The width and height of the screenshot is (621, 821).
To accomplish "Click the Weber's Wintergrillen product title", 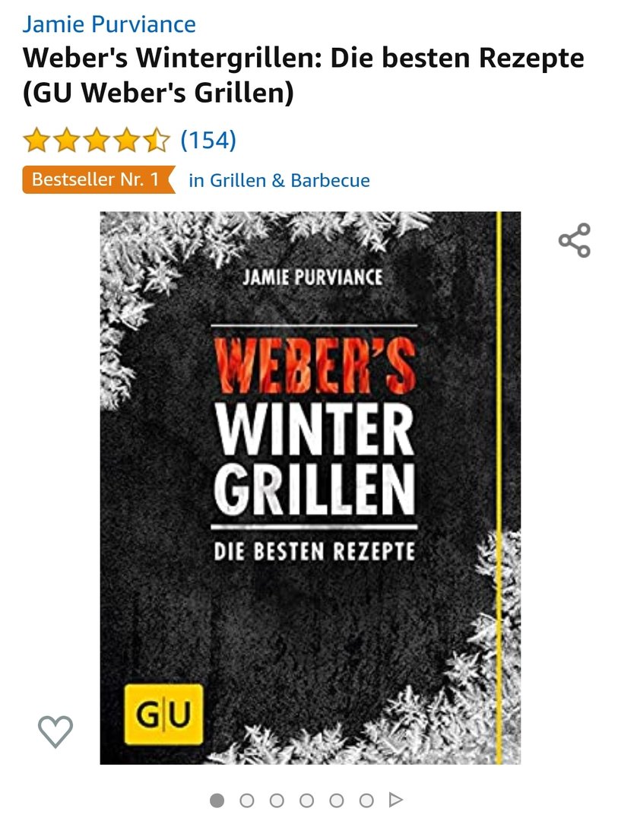I will (x=303, y=74).
